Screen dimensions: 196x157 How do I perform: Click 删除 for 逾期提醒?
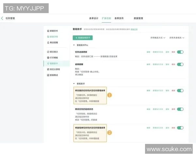[x=173, y=64]
